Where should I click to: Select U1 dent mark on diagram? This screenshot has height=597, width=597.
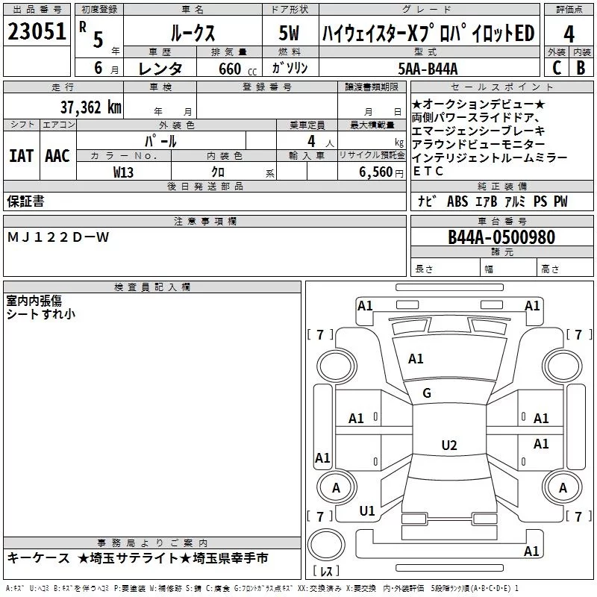coord(367,510)
